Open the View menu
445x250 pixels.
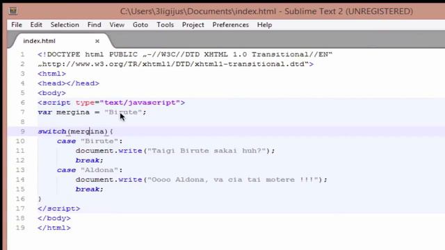click(x=117, y=25)
